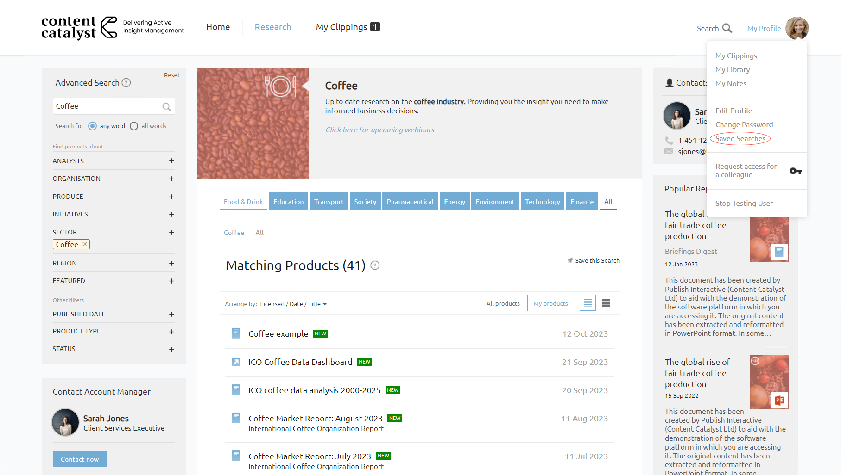Click the Search magnifier icon in header

727,28
